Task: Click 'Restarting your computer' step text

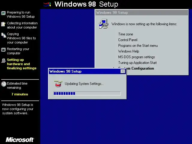Action: tap(18, 51)
